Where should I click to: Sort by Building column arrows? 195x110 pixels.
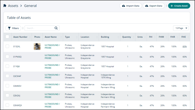pos(118,37)
